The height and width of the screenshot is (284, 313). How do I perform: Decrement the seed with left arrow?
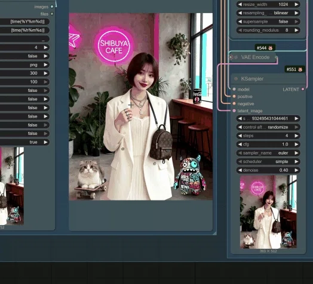pos(240,119)
